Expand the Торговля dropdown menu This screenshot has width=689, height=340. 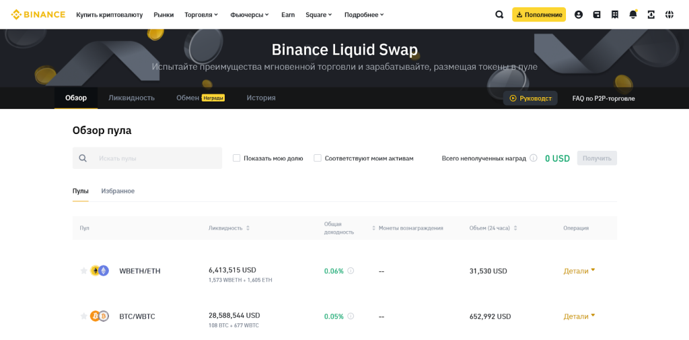click(201, 14)
